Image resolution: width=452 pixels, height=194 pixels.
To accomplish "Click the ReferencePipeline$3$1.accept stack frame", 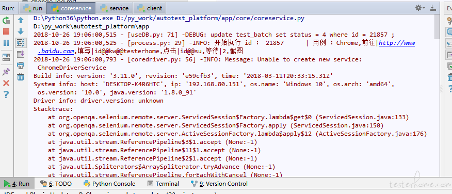I will click(x=152, y=142).
